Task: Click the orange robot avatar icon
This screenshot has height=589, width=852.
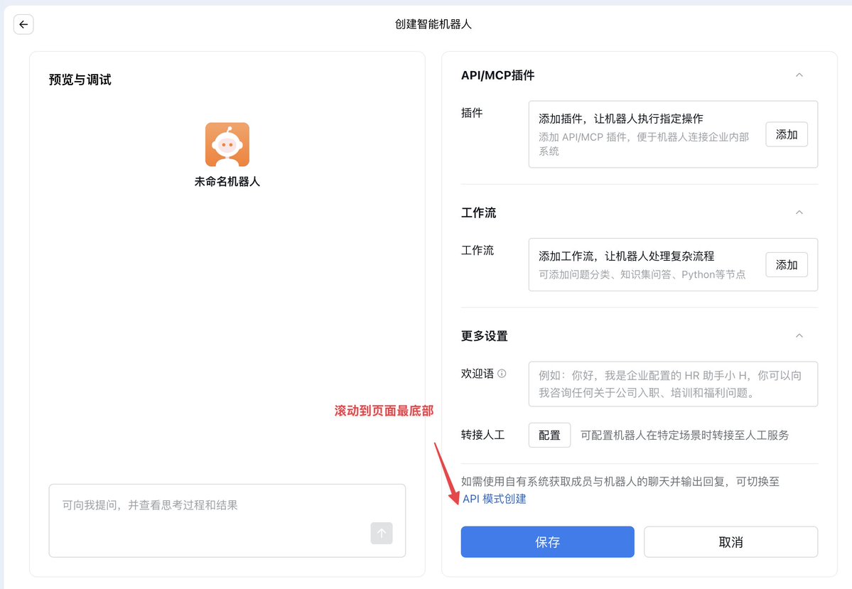Action: tap(227, 144)
